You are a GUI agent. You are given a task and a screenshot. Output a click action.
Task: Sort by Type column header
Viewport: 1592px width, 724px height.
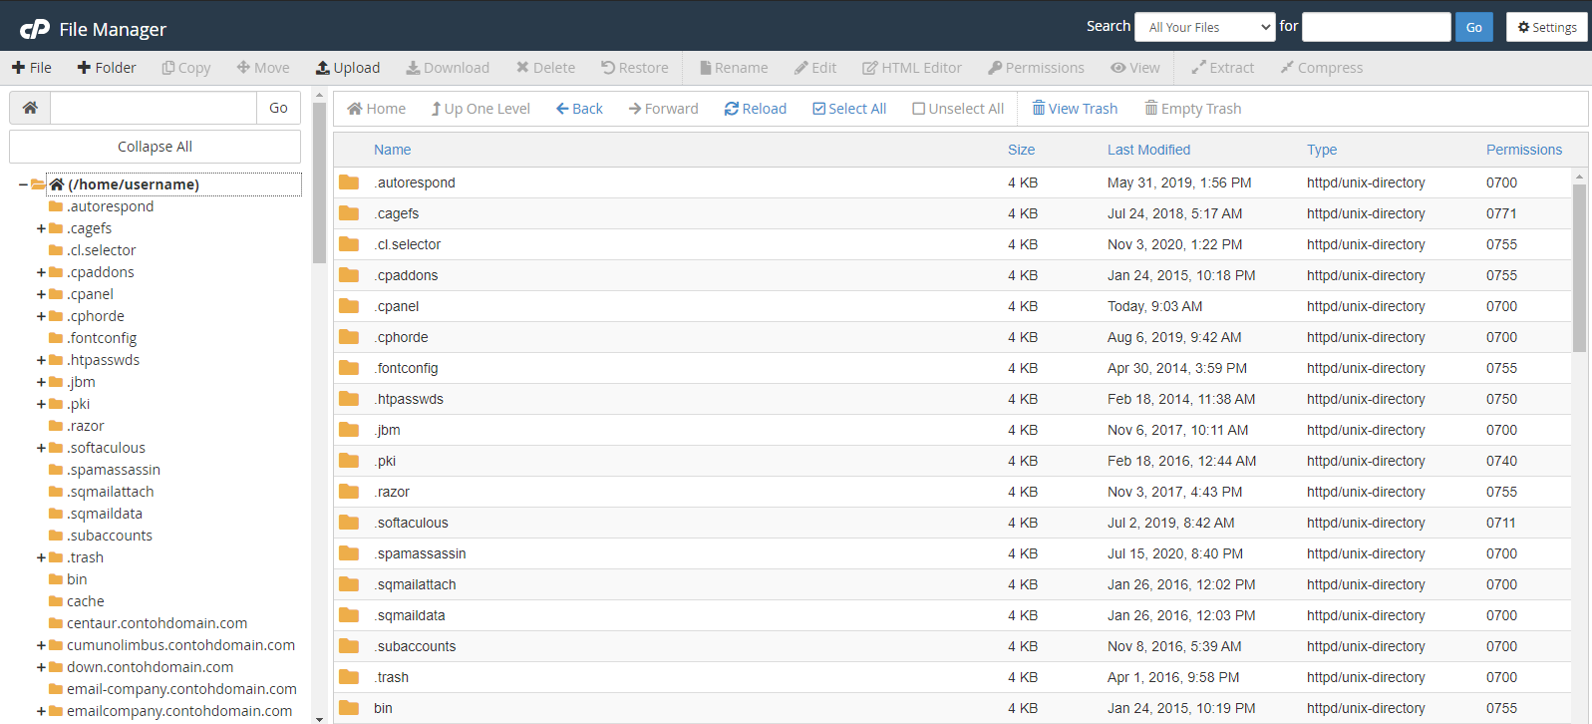coord(1322,150)
